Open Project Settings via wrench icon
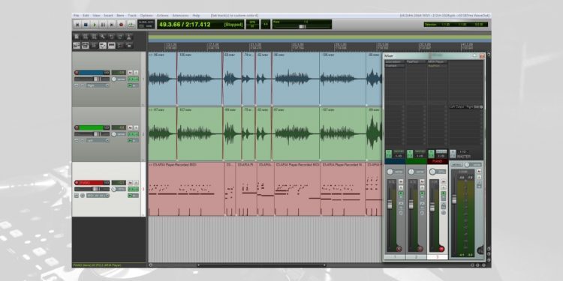The height and width of the screenshot is (281, 563). point(103,37)
